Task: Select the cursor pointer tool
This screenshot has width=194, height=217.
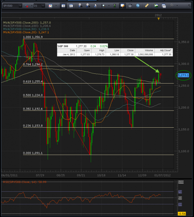Action: tap(95, 6)
